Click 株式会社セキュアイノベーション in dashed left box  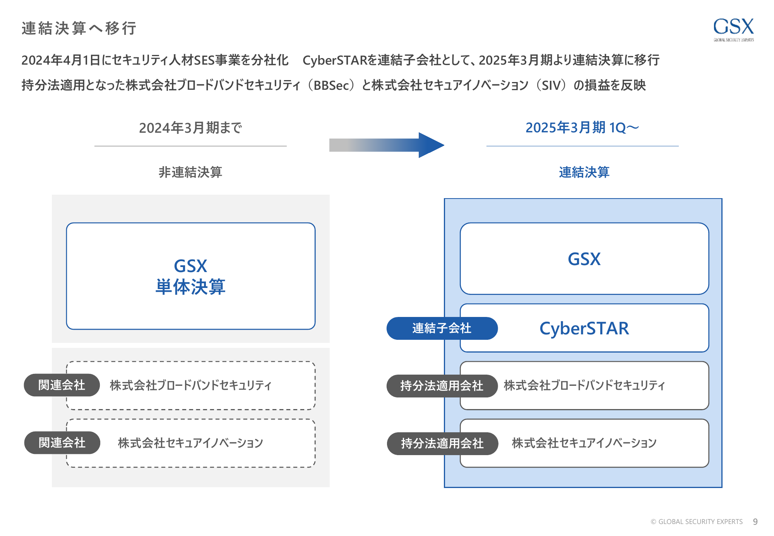tap(190, 443)
